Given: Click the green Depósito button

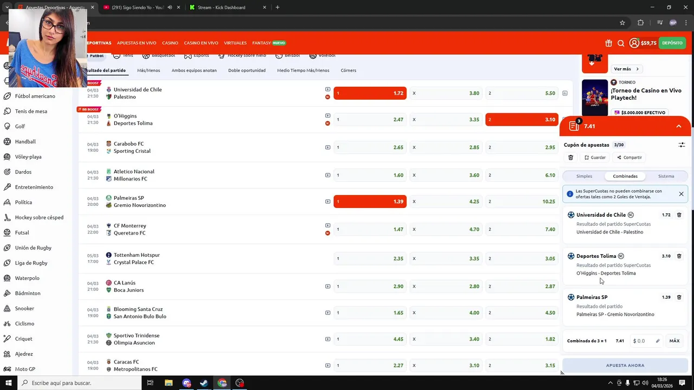Looking at the screenshot, I should pyautogui.click(x=672, y=43).
